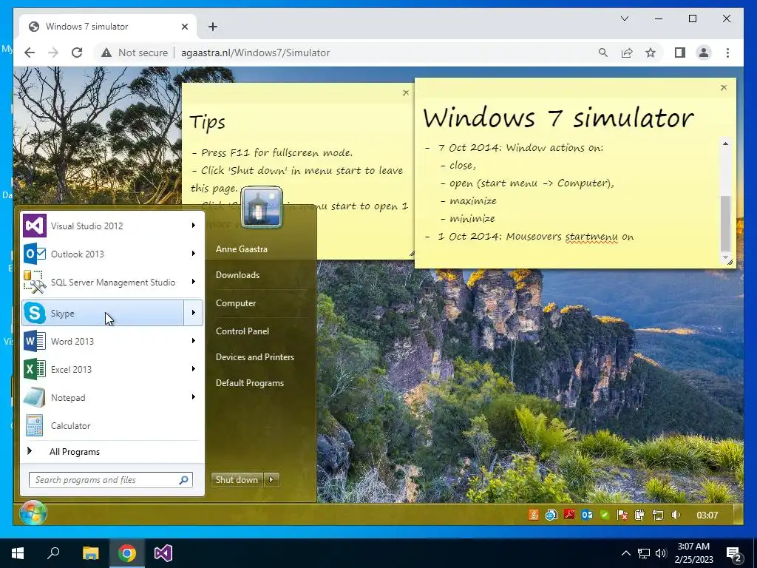Go back using browser back arrow
This screenshot has width=757, height=568.
tap(30, 53)
